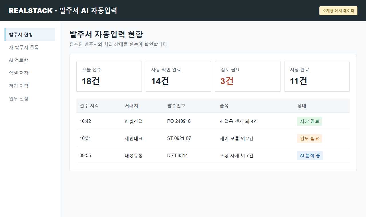Click the 산업용 센서 외 4건 cell
Image resolution: width=366 pixels, height=217 pixels.
click(239, 121)
